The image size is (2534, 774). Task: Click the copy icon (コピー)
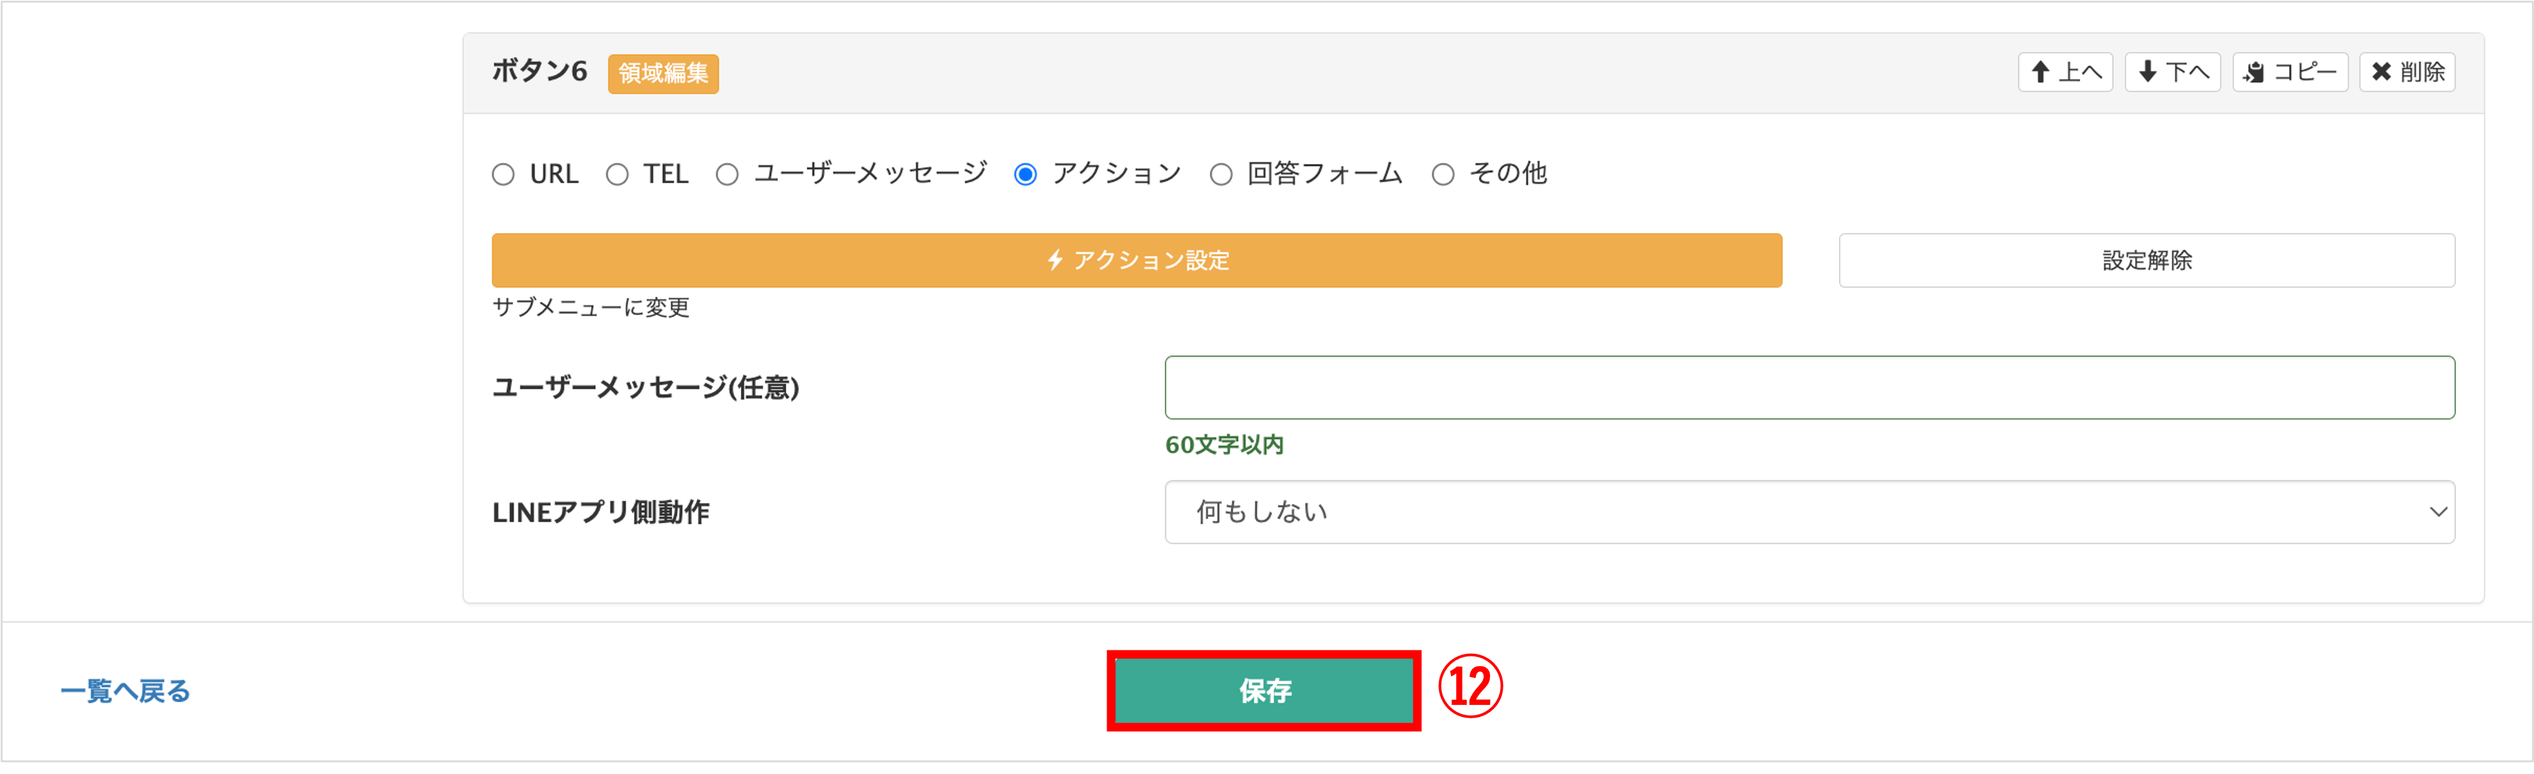point(2255,72)
